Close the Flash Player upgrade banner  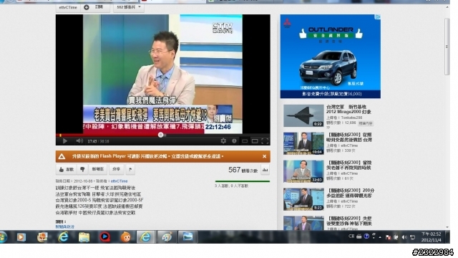[x=264, y=156]
